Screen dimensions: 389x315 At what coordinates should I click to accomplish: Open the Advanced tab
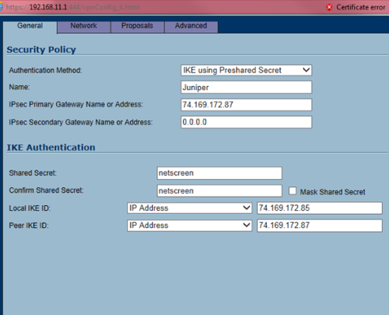click(x=191, y=27)
